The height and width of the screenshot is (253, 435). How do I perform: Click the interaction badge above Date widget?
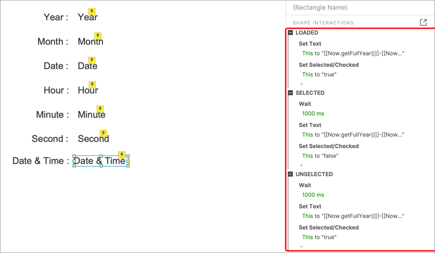pyautogui.click(x=92, y=60)
